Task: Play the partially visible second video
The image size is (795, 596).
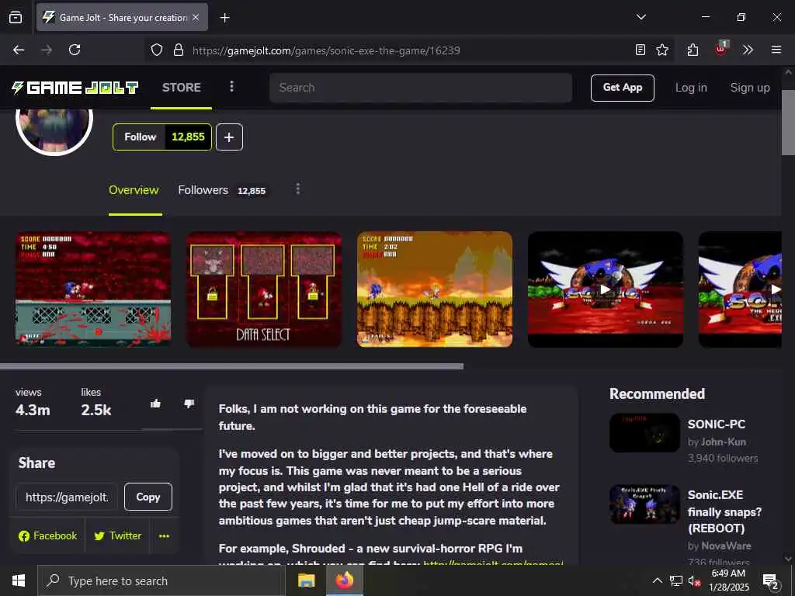Action: (740, 289)
